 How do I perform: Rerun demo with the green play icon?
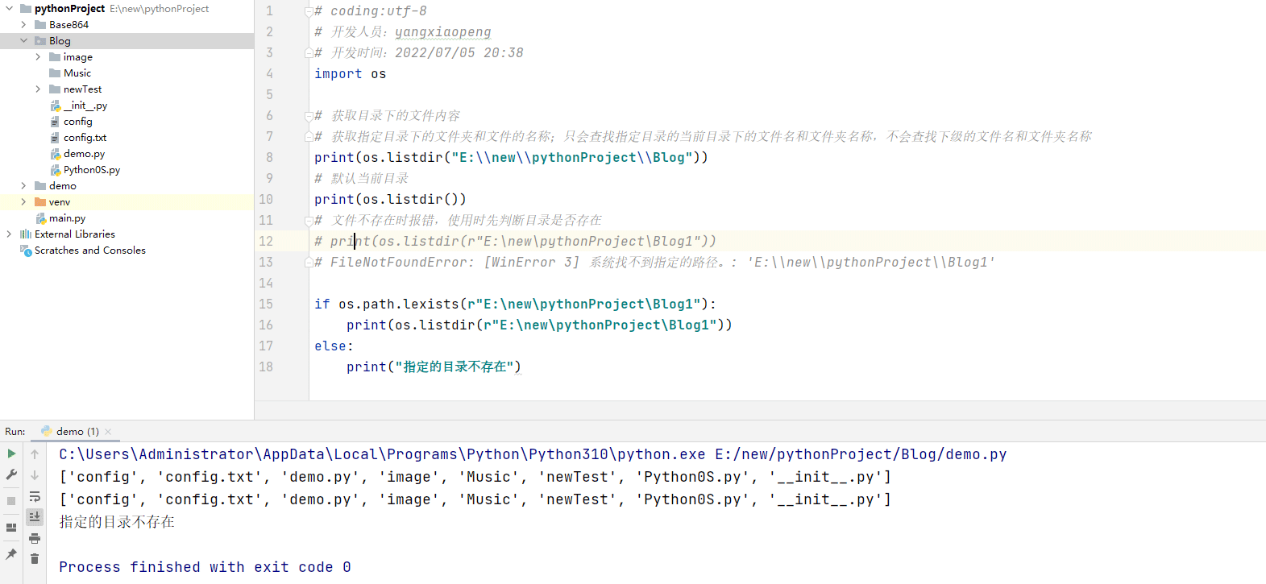[11, 454]
